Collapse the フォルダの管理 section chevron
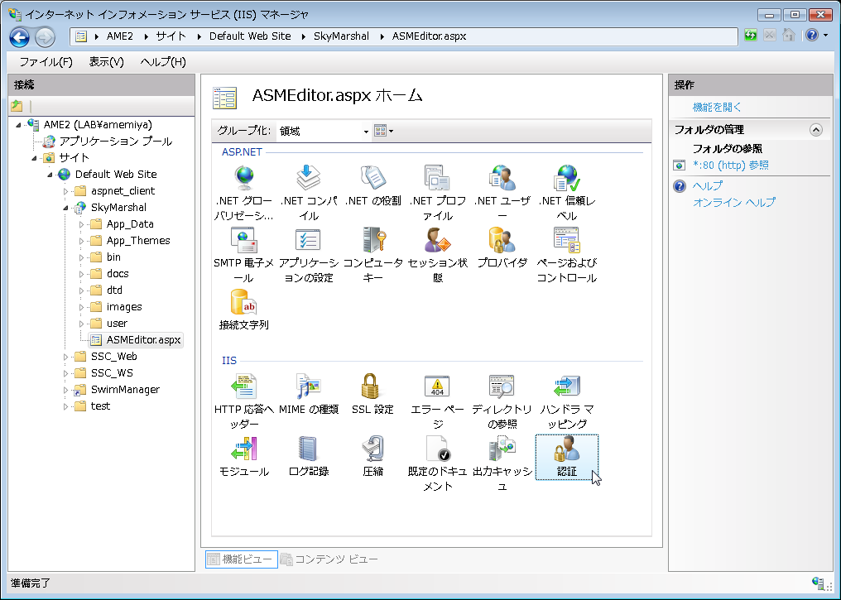The height and width of the screenshot is (600, 841). pos(816,130)
